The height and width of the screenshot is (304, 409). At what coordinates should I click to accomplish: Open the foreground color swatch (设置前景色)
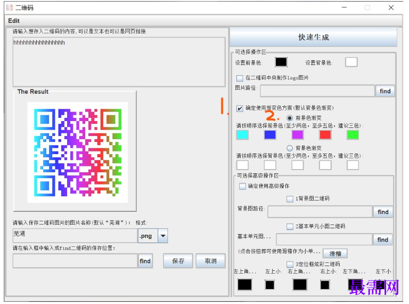[281, 62]
